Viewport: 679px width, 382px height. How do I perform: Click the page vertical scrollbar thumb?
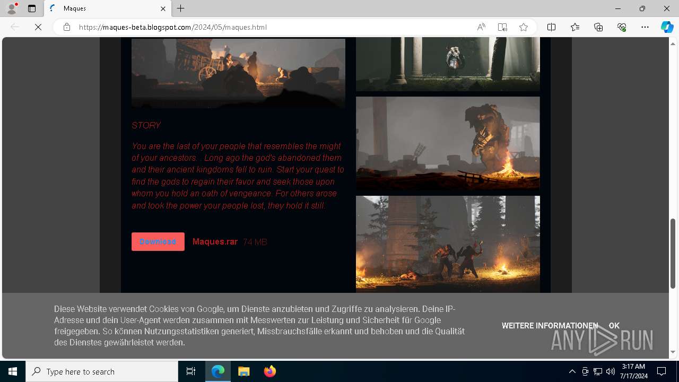(x=673, y=253)
